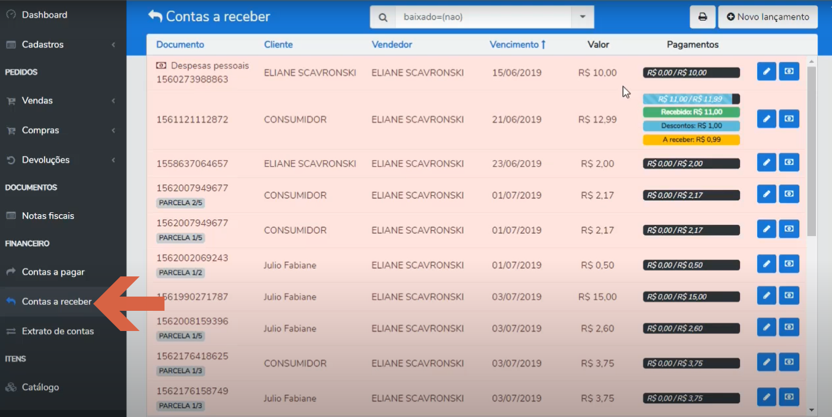Expand the Cadastros sidebar menu
This screenshot has width=832, height=417.
pyautogui.click(x=63, y=44)
